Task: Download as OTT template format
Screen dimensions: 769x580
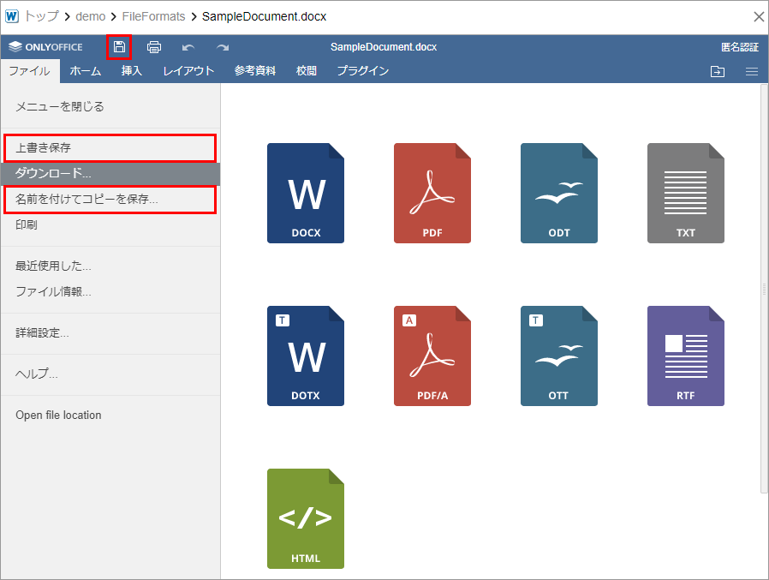Action: pyautogui.click(x=559, y=356)
